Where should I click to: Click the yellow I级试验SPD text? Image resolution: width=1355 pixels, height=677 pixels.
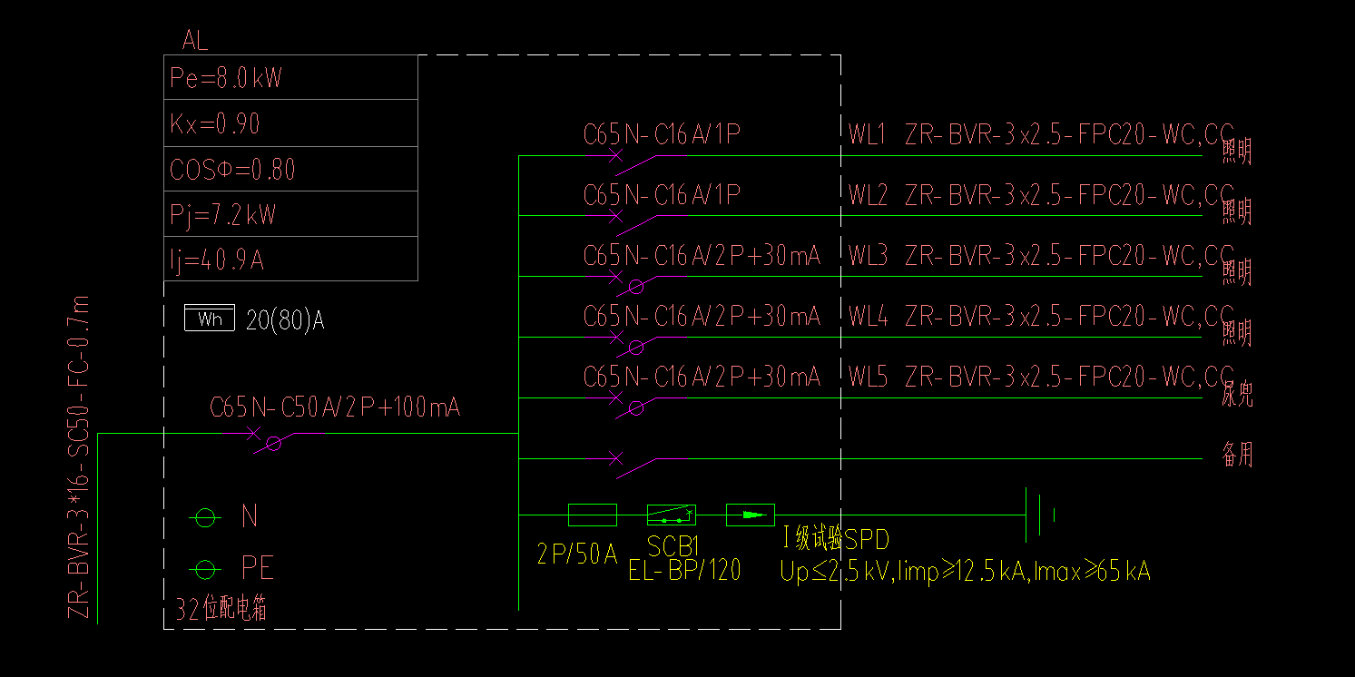tap(835, 540)
